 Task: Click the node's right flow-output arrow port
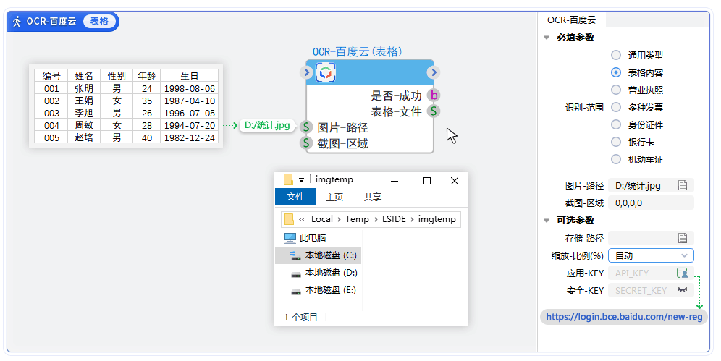point(433,72)
